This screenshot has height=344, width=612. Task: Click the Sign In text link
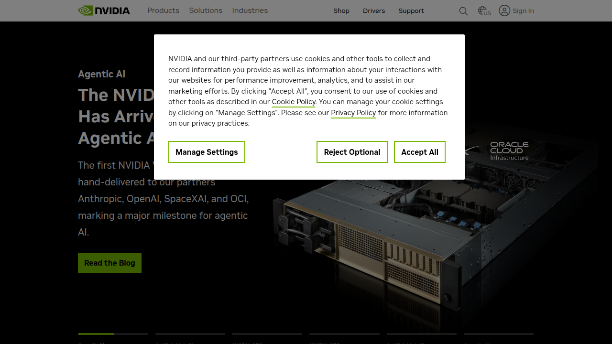(523, 11)
